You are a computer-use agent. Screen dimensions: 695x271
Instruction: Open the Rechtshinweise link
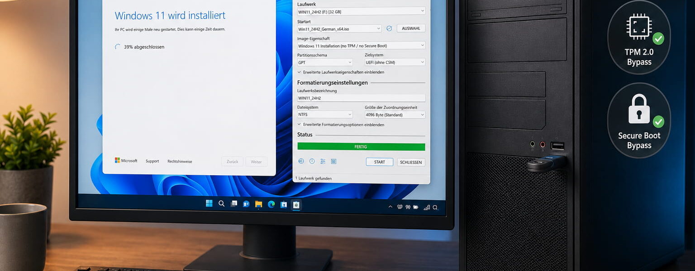coord(180,161)
